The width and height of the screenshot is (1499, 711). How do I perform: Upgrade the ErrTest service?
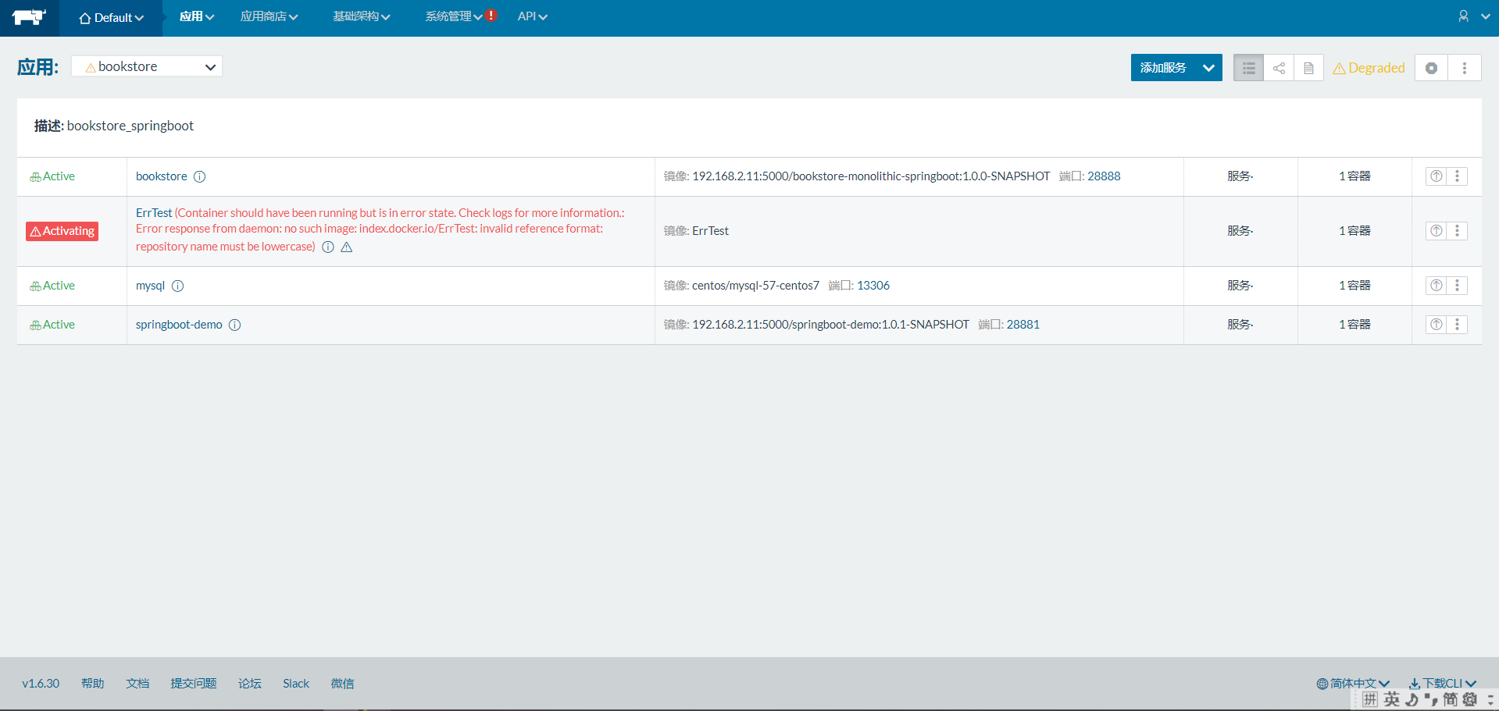click(x=1437, y=231)
